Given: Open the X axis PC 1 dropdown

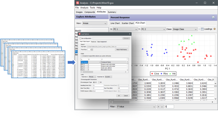Looking at the screenshot, I should pos(125,29).
